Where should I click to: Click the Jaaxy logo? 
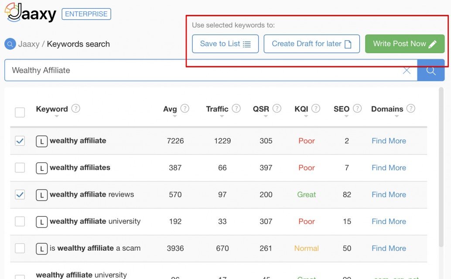coord(30,13)
